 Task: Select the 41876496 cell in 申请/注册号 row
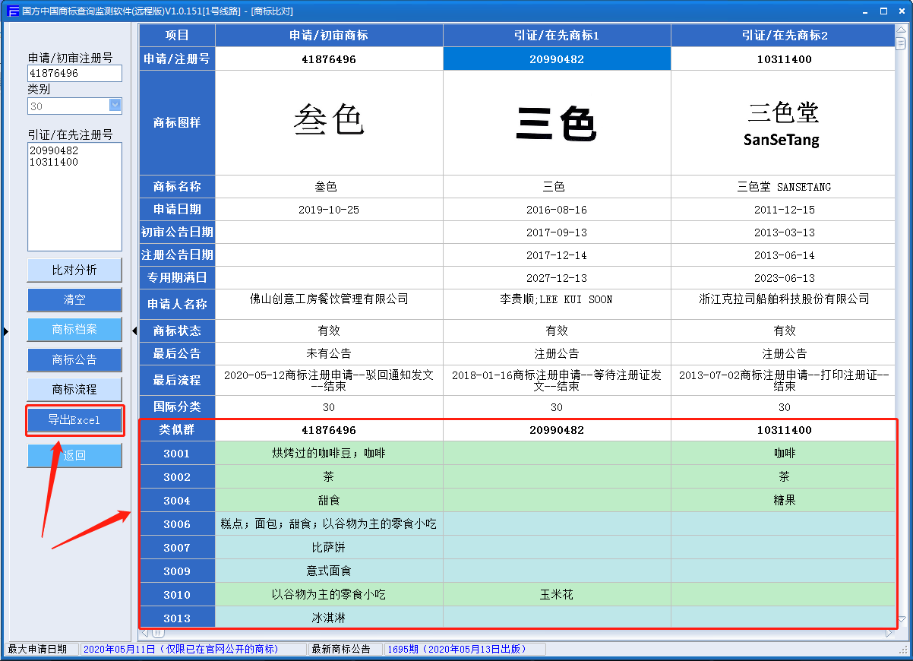[329, 59]
